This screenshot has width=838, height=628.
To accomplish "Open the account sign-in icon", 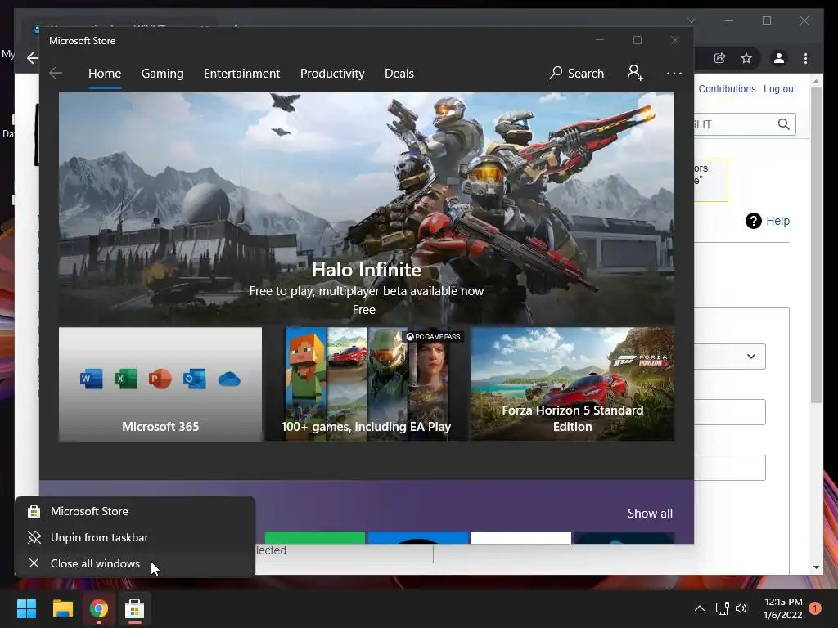I will point(635,73).
